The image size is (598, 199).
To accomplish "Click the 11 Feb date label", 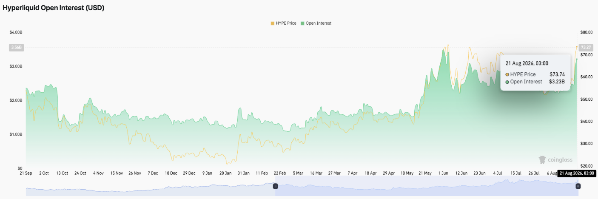I will coord(262,173).
